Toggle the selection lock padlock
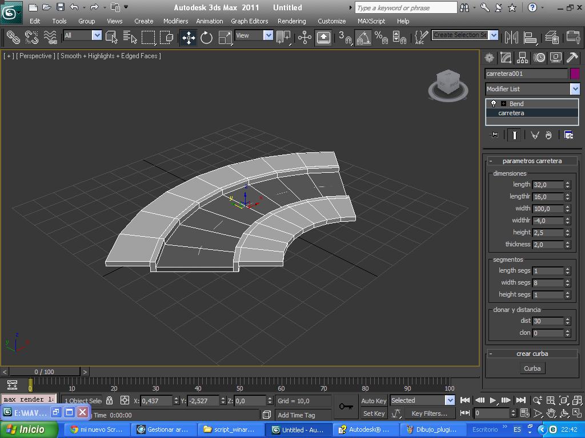 coord(110,400)
